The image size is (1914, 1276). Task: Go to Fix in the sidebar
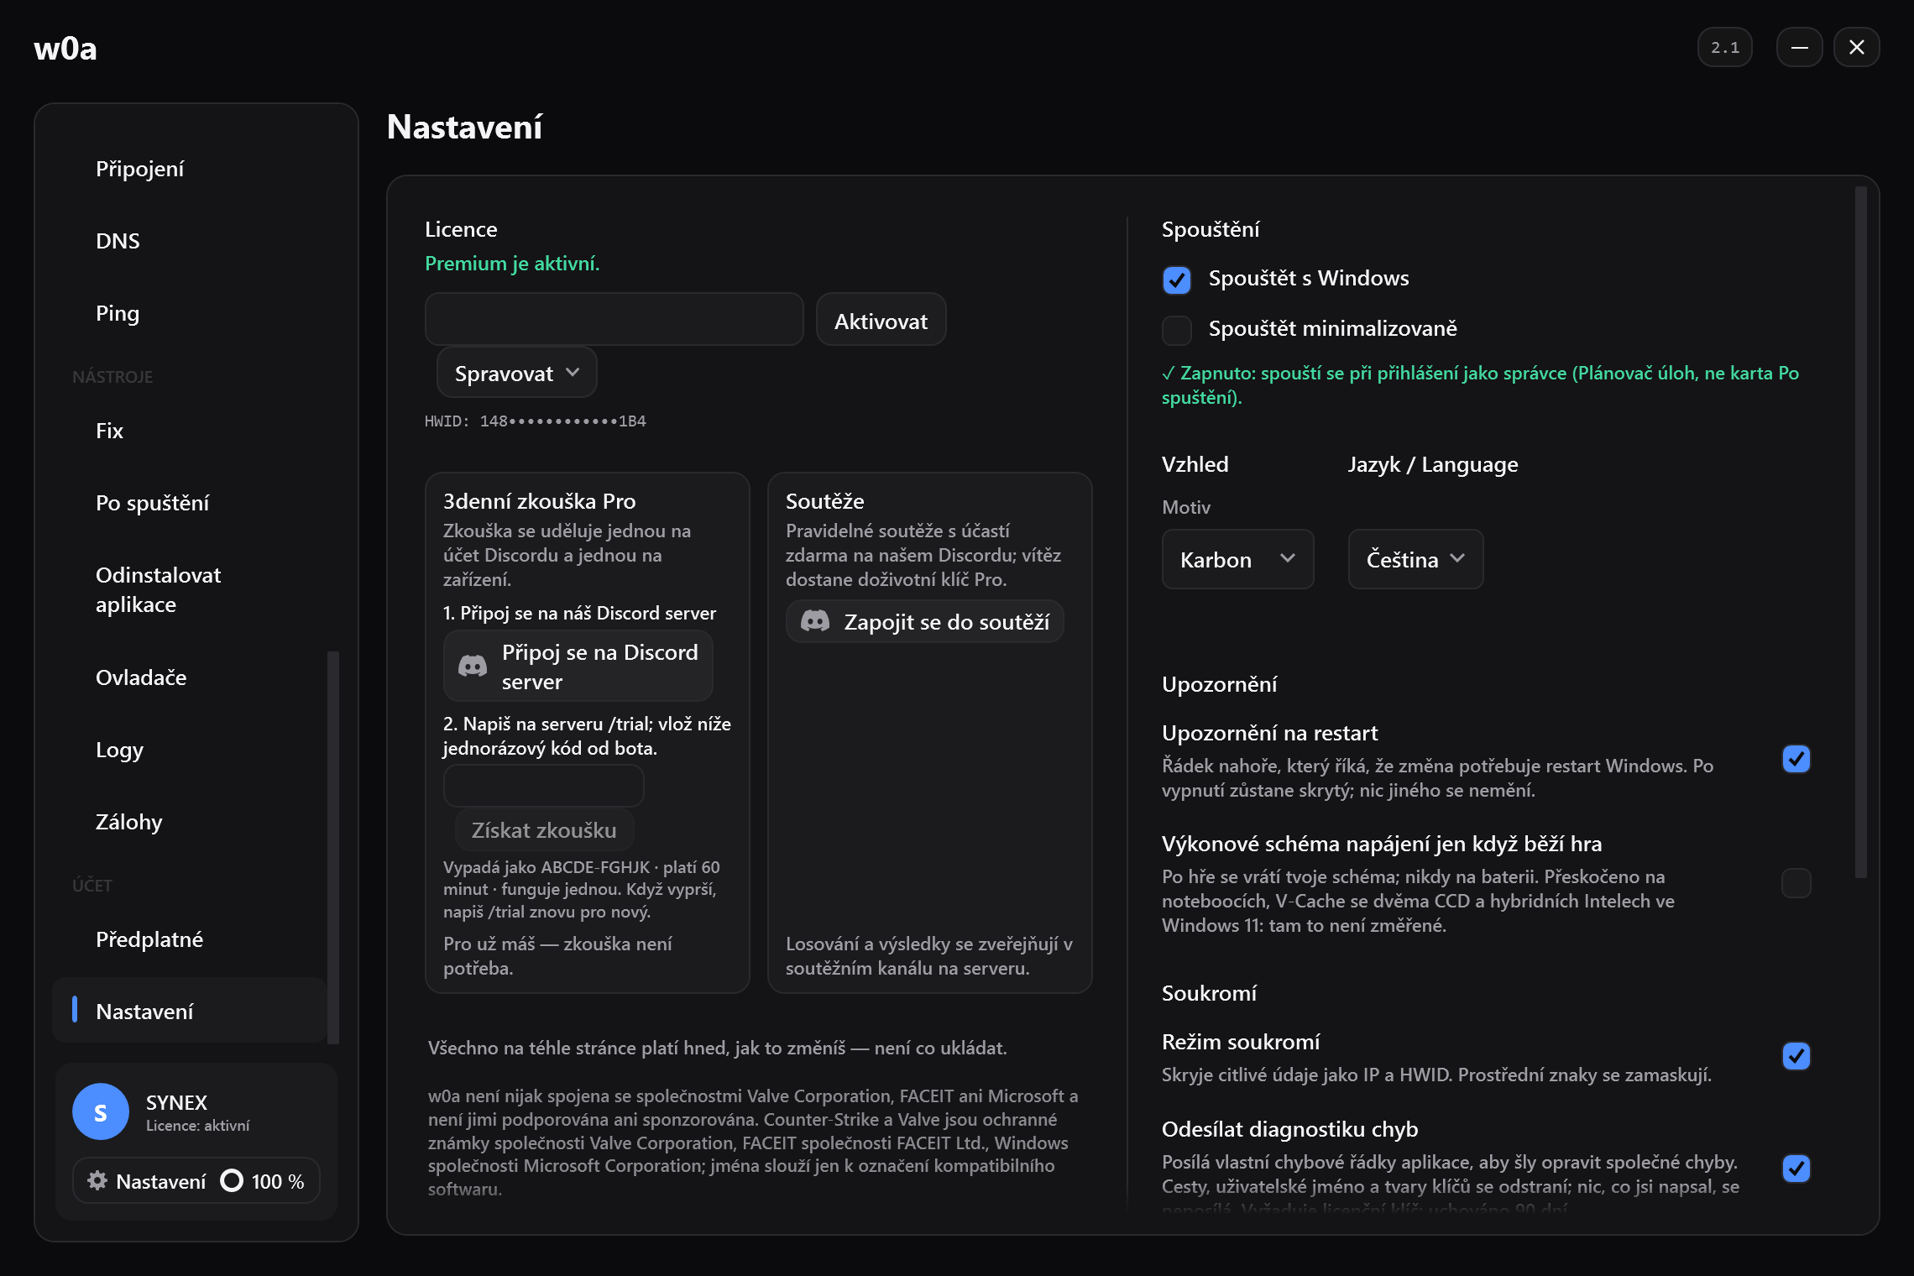(190, 431)
